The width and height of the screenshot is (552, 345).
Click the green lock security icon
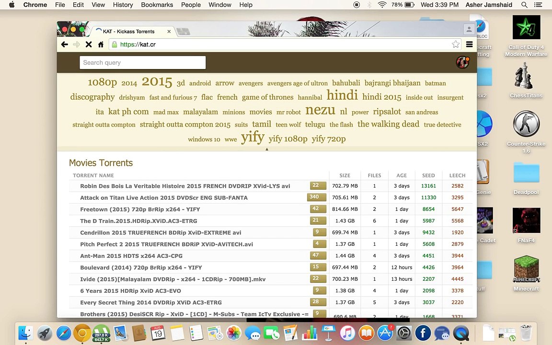point(114,45)
